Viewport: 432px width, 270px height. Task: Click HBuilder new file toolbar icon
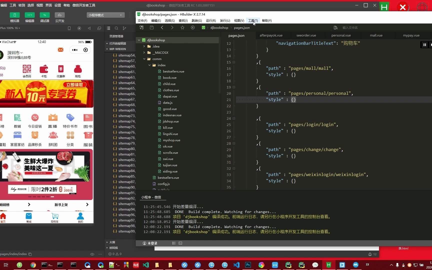coord(141,27)
